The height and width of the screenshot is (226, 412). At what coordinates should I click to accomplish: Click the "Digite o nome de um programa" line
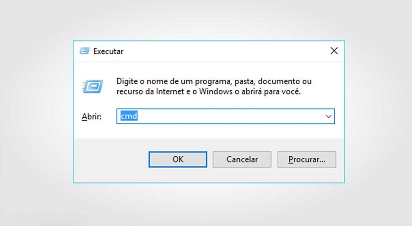point(214,82)
